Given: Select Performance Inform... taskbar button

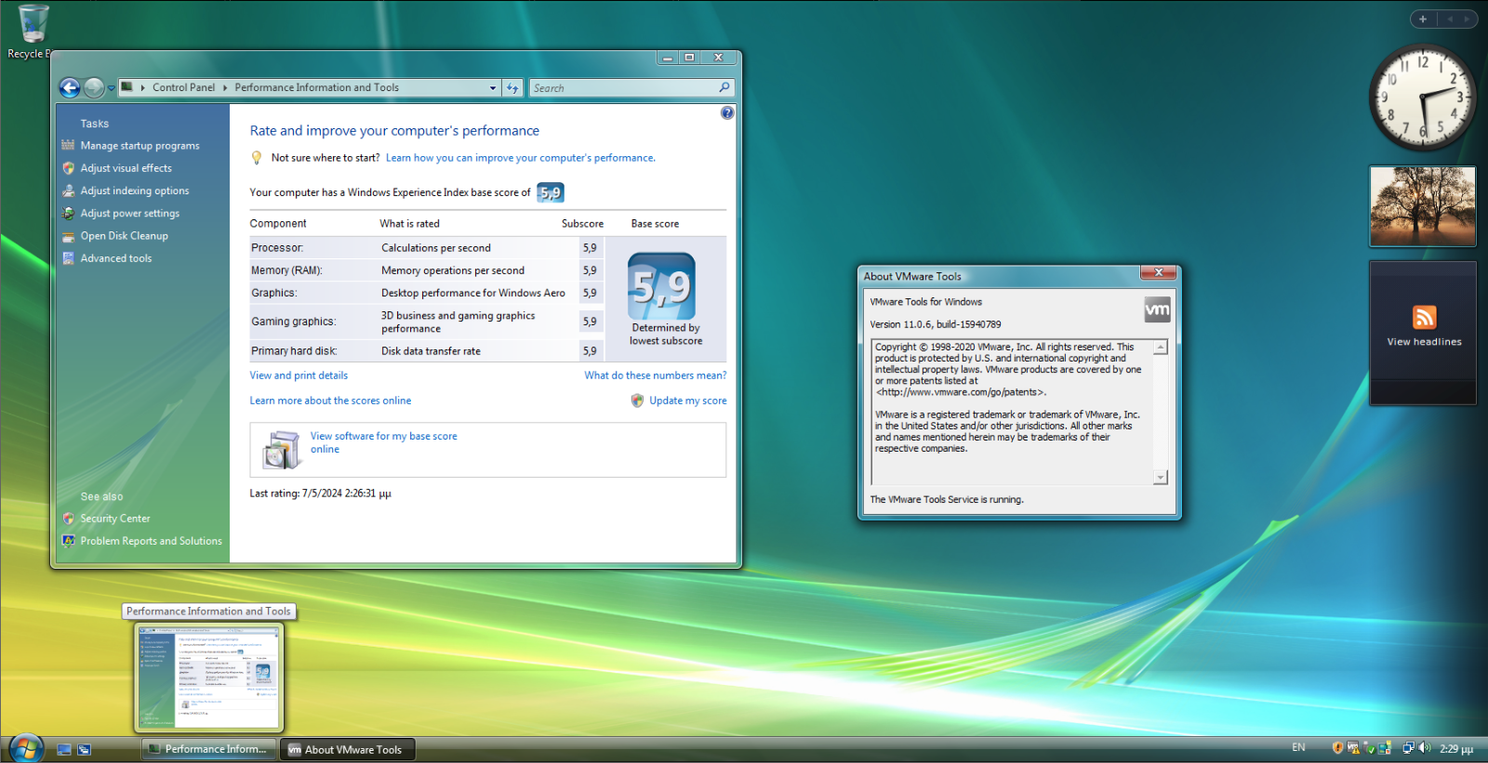Looking at the screenshot, I should point(208,749).
